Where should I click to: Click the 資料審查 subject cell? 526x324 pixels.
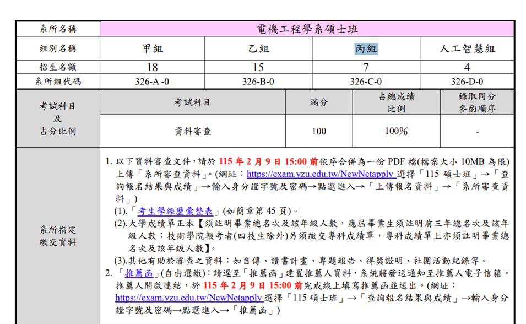(x=193, y=131)
